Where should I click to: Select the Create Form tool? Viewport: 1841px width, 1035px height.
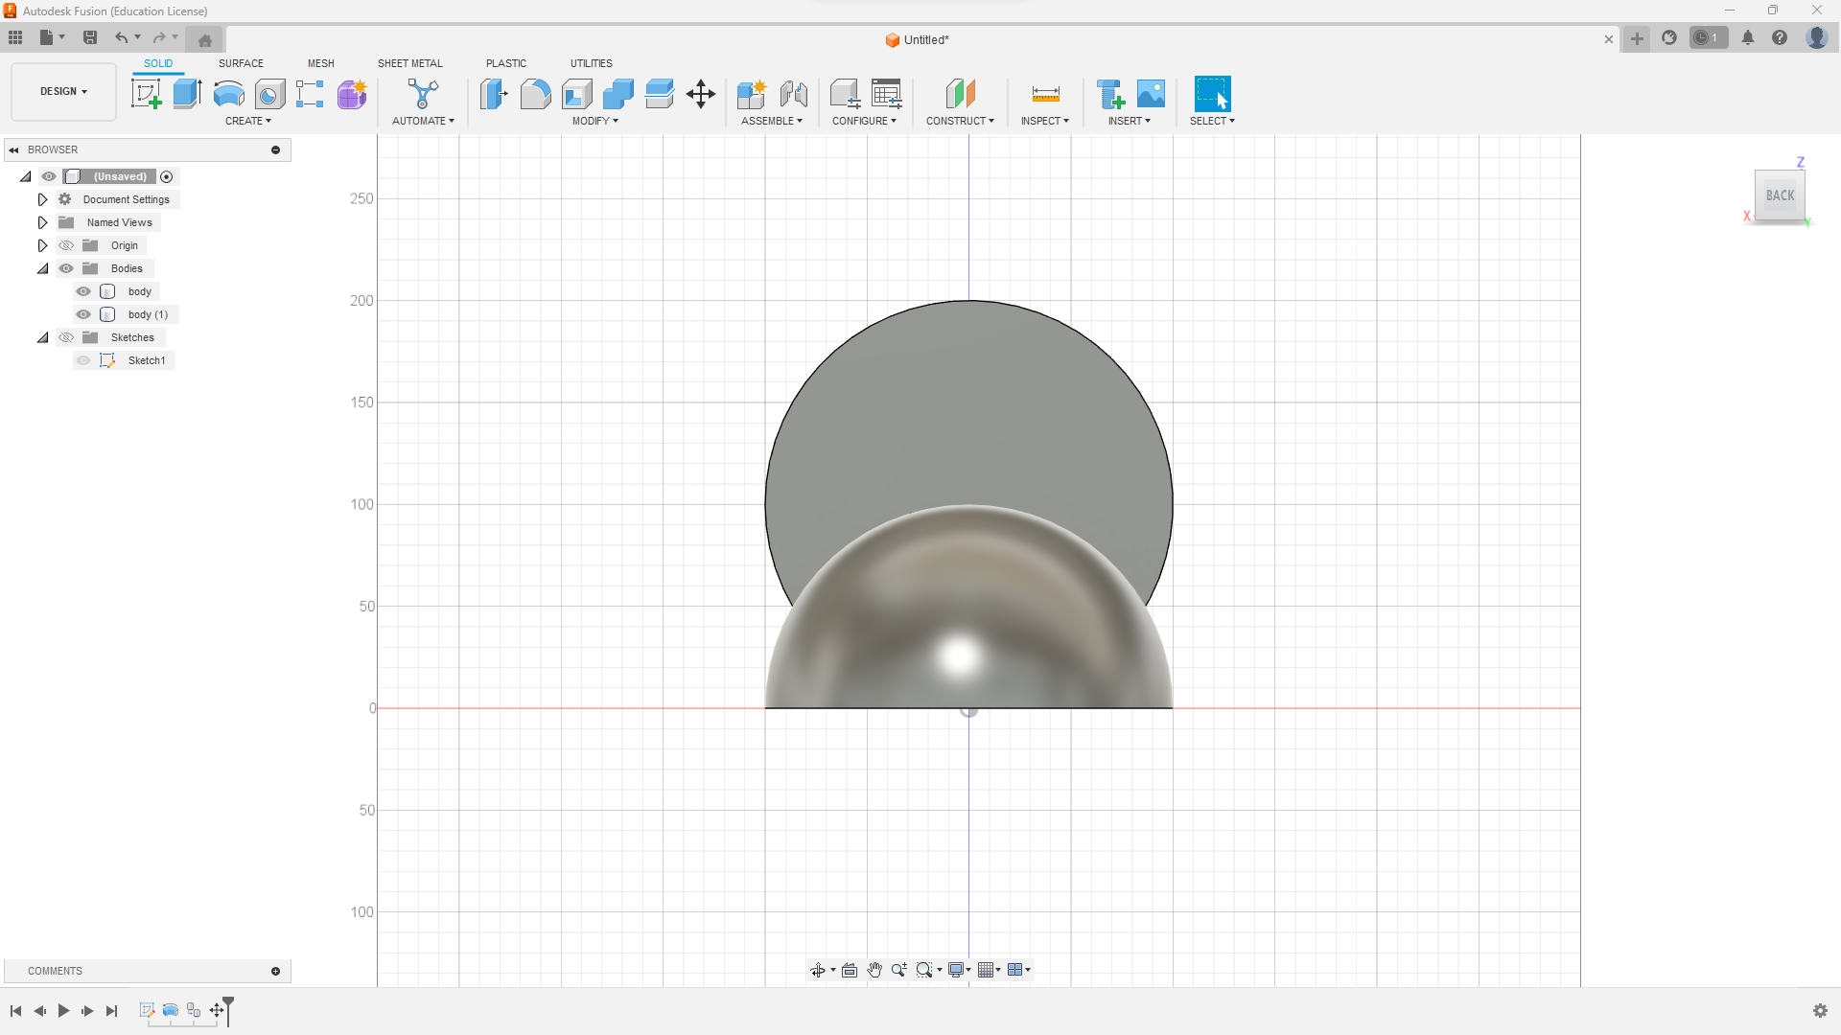tap(352, 94)
